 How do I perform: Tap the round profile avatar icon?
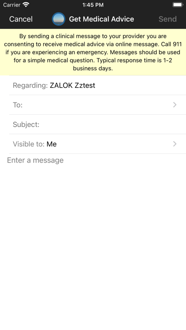tap(58, 19)
